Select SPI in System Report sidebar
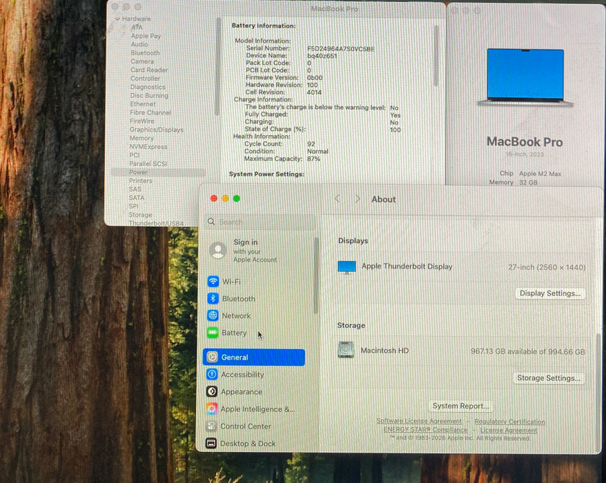The height and width of the screenshot is (483, 606). coord(133,206)
